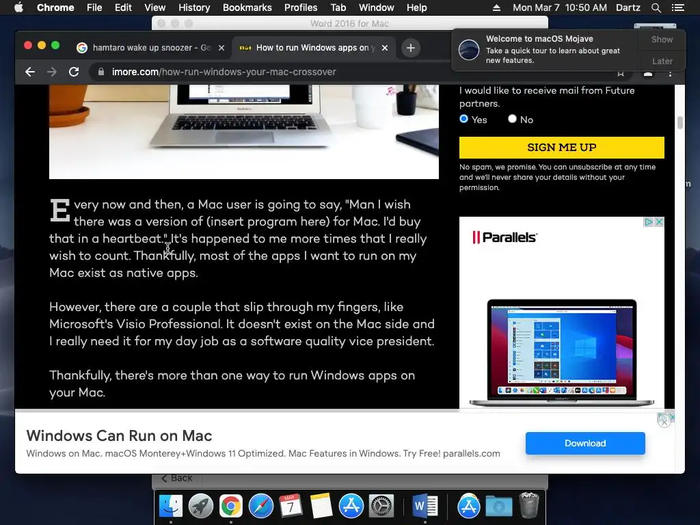Open the Downloads folder in Dock
Image resolution: width=700 pixels, height=525 pixels.
(x=498, y=506)
